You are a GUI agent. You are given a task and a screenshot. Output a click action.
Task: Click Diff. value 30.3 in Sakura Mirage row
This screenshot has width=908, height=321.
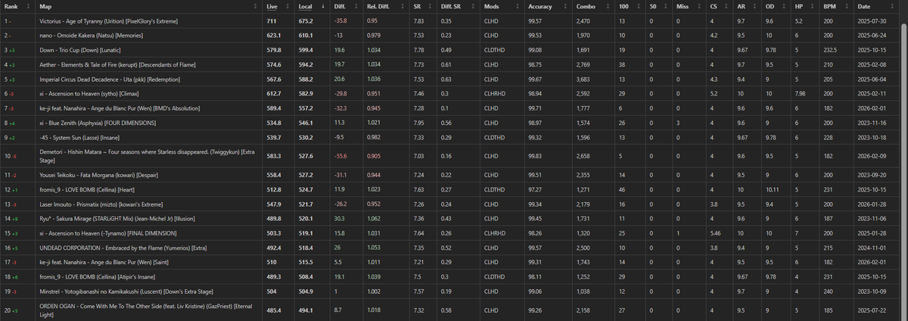coord(340,217)
